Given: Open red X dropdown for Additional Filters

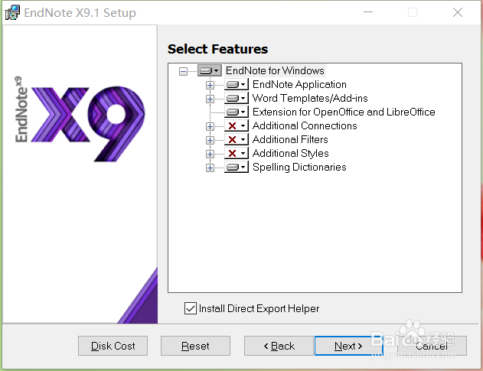Looking at the screenshot, I should click(237, 139).
